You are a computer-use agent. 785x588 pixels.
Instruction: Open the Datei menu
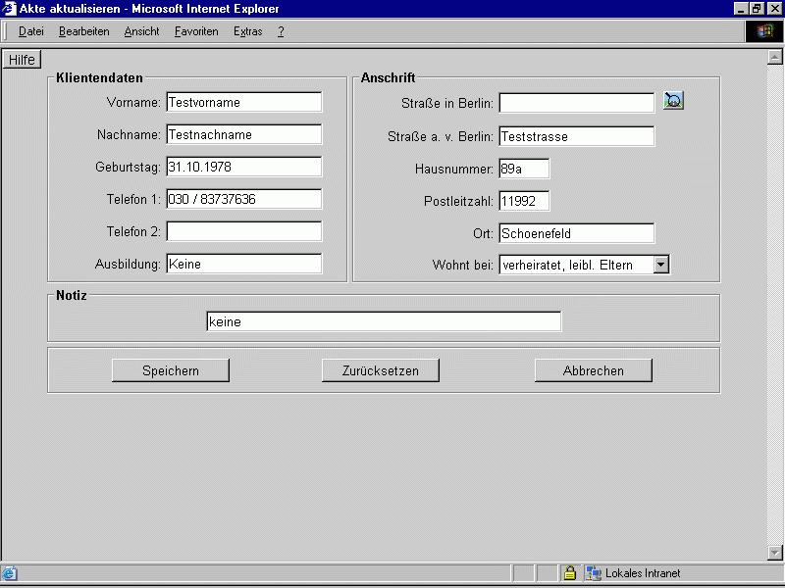[x=31, y=31]
